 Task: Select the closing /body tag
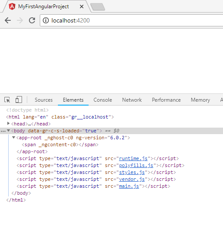[21, 193]
